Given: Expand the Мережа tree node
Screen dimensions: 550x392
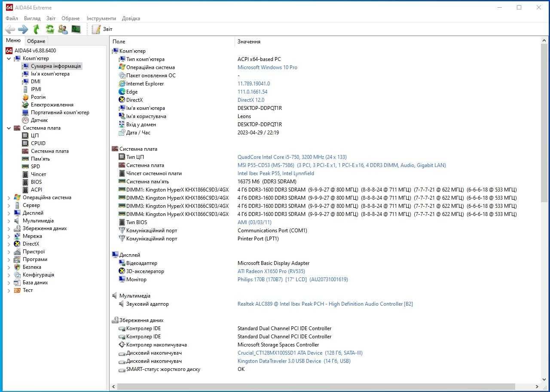Looking at the screenshot, I should point(9,236).
